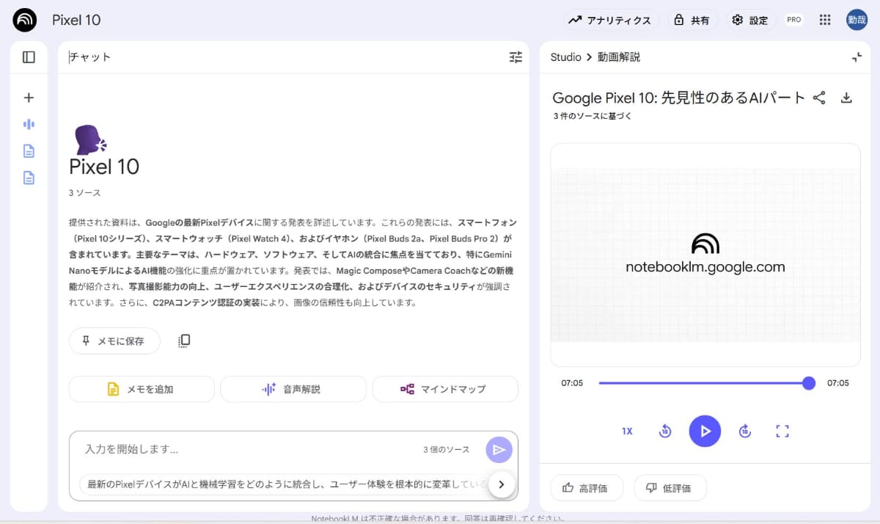Save the summary with メモに保存

click(x=114, y=341)
